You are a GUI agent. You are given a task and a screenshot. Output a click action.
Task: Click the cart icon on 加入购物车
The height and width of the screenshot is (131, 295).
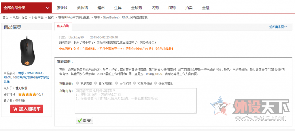pos(15,109)
